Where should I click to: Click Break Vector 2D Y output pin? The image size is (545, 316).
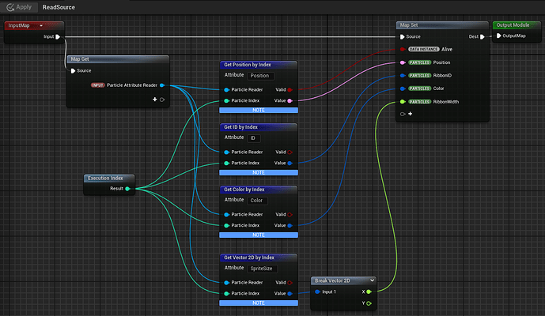(369, 303)
